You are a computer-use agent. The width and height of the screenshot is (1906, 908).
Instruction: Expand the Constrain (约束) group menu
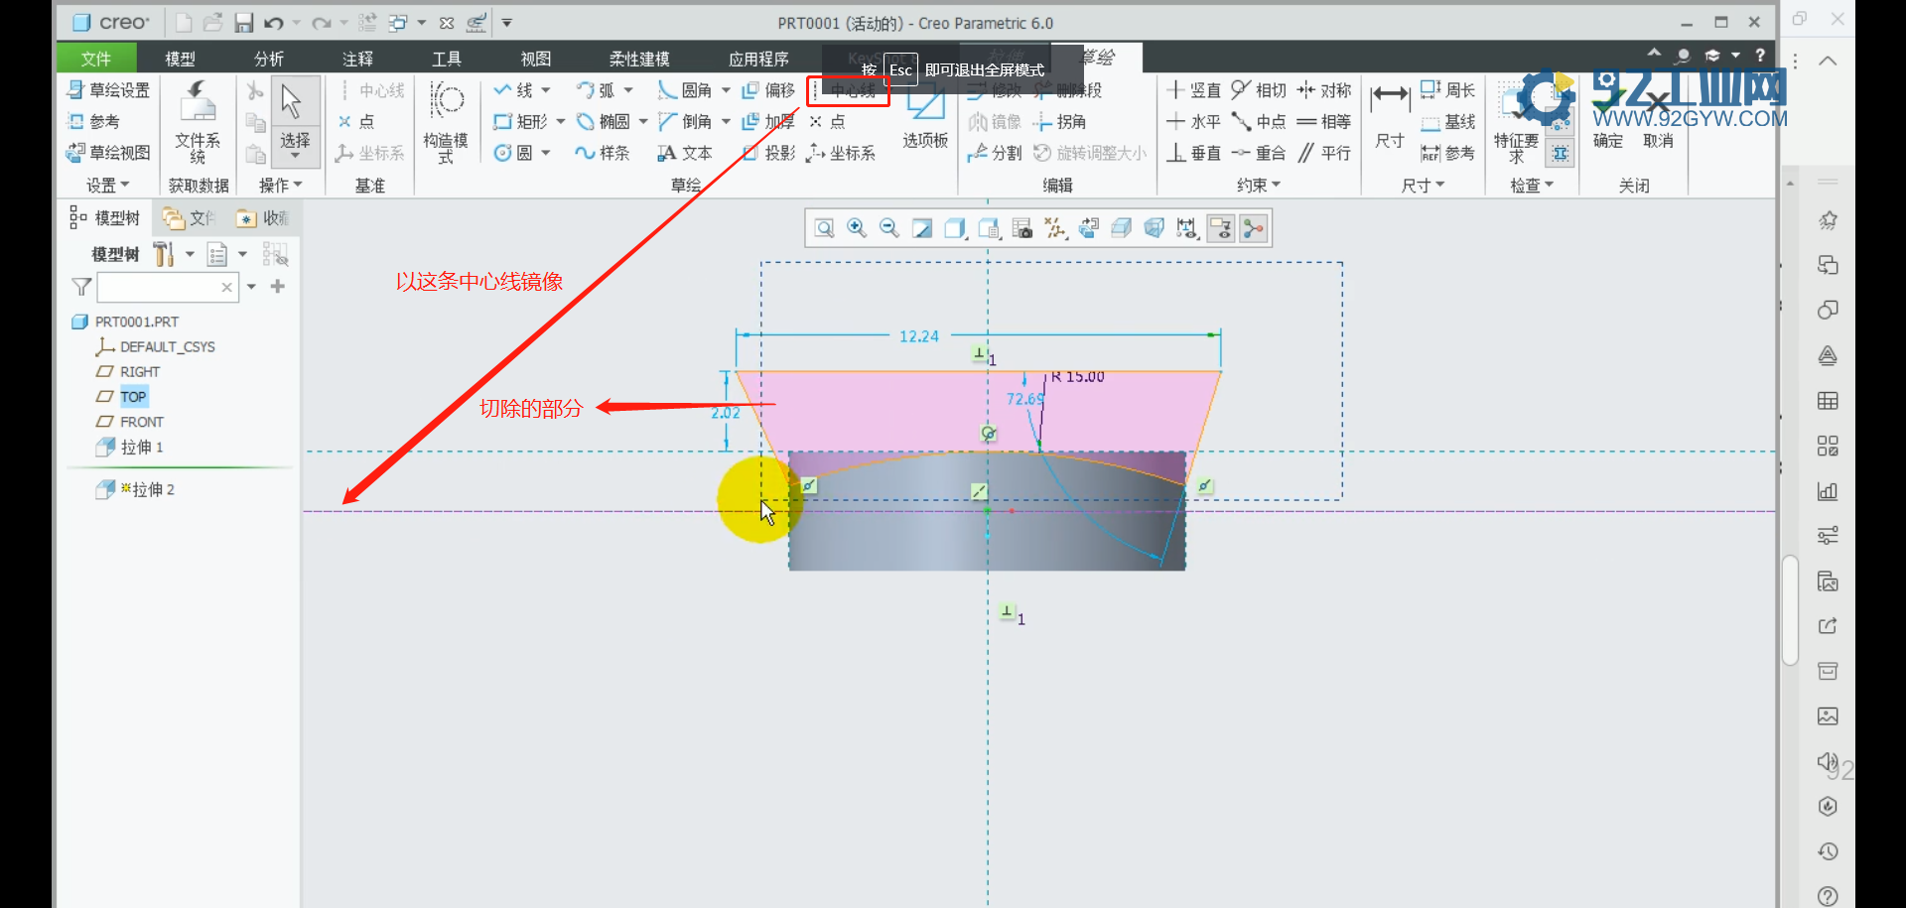pos(1259,185)
